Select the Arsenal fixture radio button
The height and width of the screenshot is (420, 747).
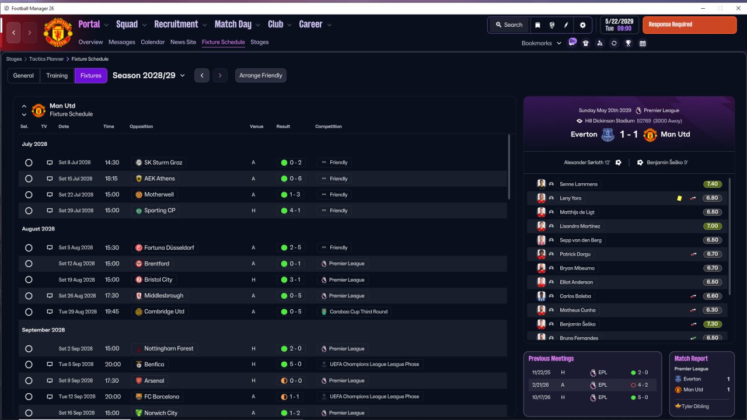pyautogui.click(x=29, y=381)
